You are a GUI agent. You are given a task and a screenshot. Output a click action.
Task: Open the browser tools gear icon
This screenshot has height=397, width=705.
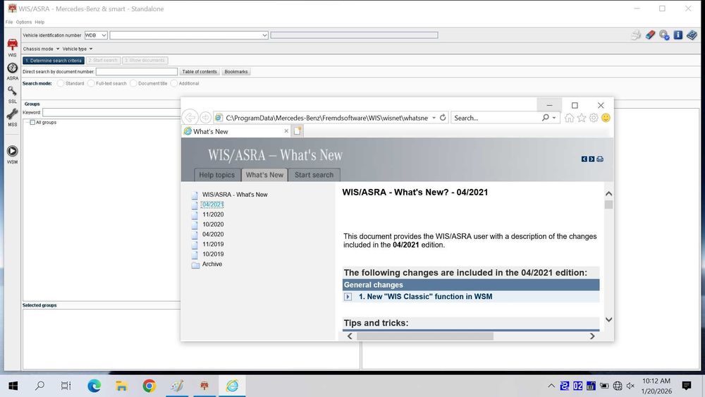coord(594,118)
